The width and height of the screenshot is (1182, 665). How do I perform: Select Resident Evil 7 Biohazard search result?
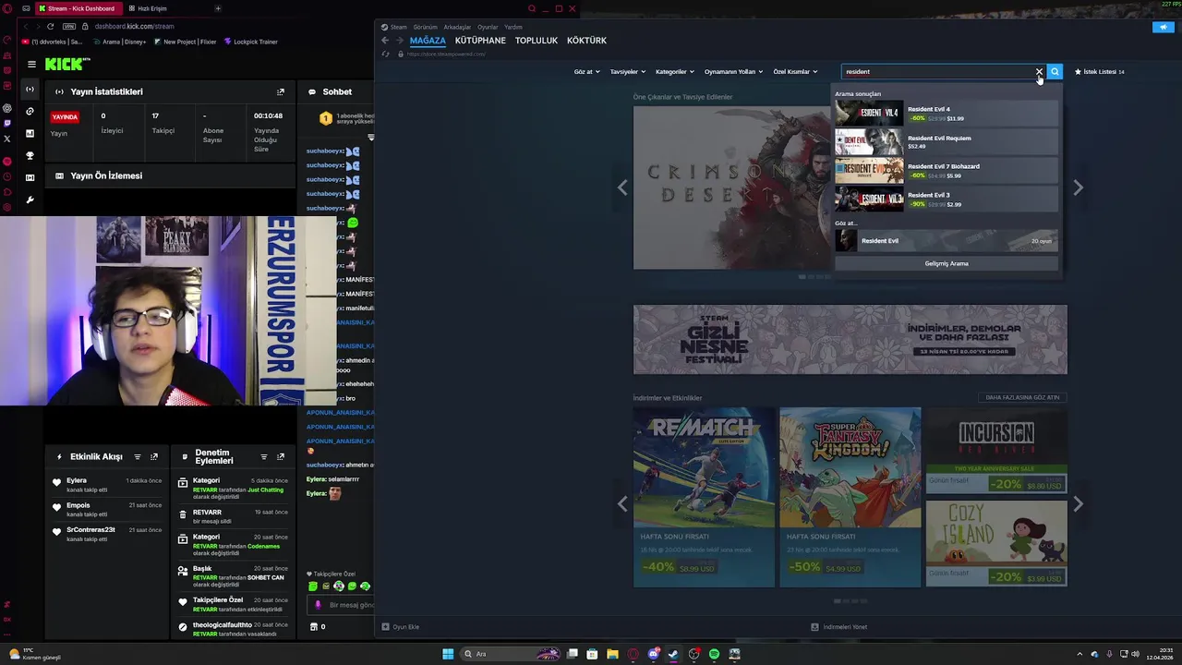point(947,171)
